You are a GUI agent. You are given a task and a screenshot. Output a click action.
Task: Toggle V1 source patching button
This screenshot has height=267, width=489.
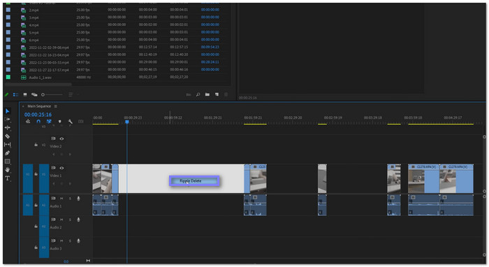coord(28,178)
